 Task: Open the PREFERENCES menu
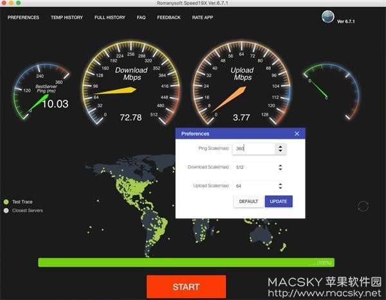(23, 17)
